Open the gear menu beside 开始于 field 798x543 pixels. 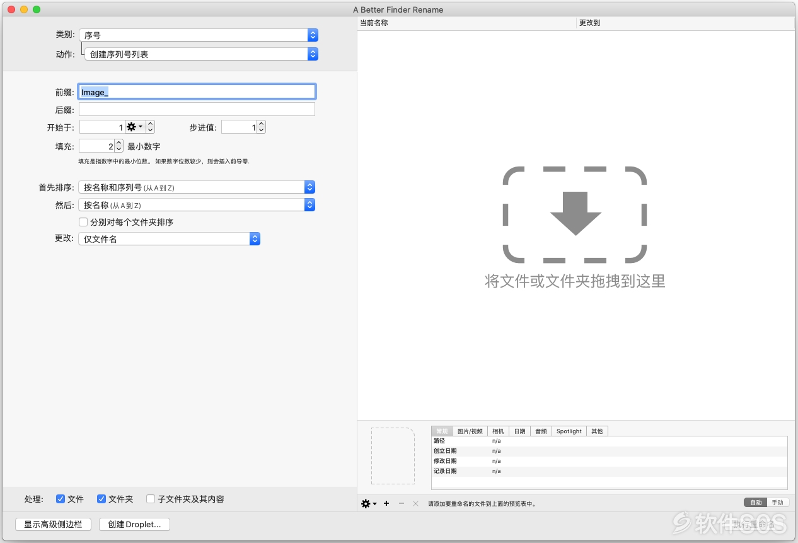point(135,127)
